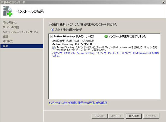Click the 次の役割サービスがインストールされました text

coord(73,41)
